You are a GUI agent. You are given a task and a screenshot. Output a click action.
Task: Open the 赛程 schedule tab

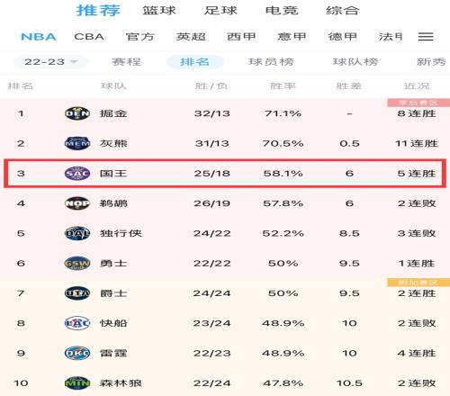tap(126, 62)
